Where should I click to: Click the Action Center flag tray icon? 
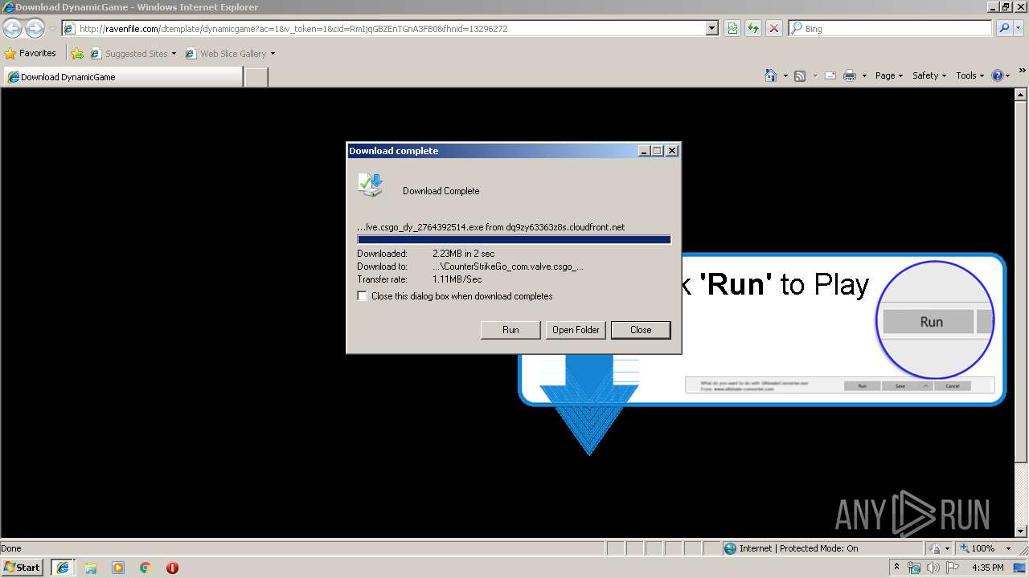(953, 568)
